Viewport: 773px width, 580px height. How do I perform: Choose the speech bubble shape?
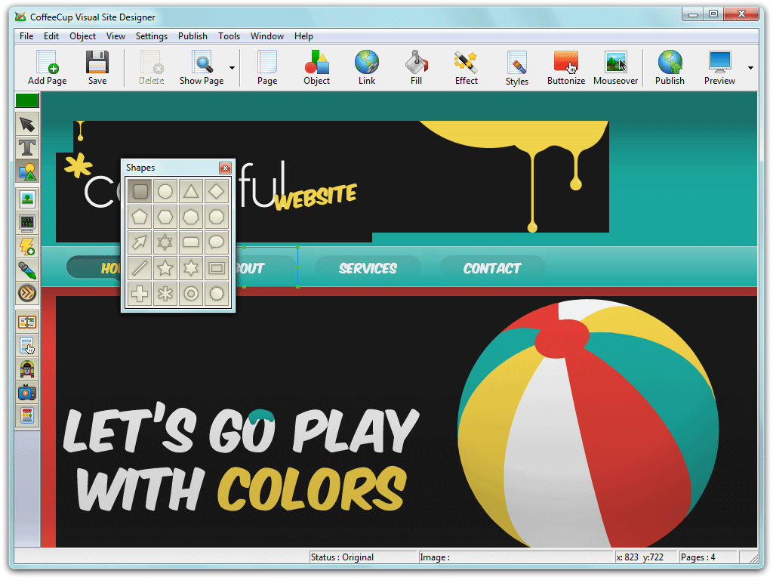pos(216,242)
